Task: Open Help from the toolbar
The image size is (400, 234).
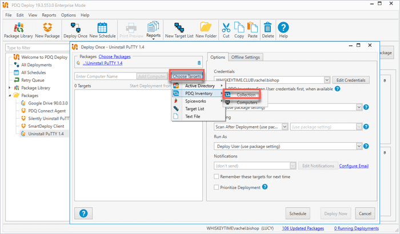Action: click(283, 30)
